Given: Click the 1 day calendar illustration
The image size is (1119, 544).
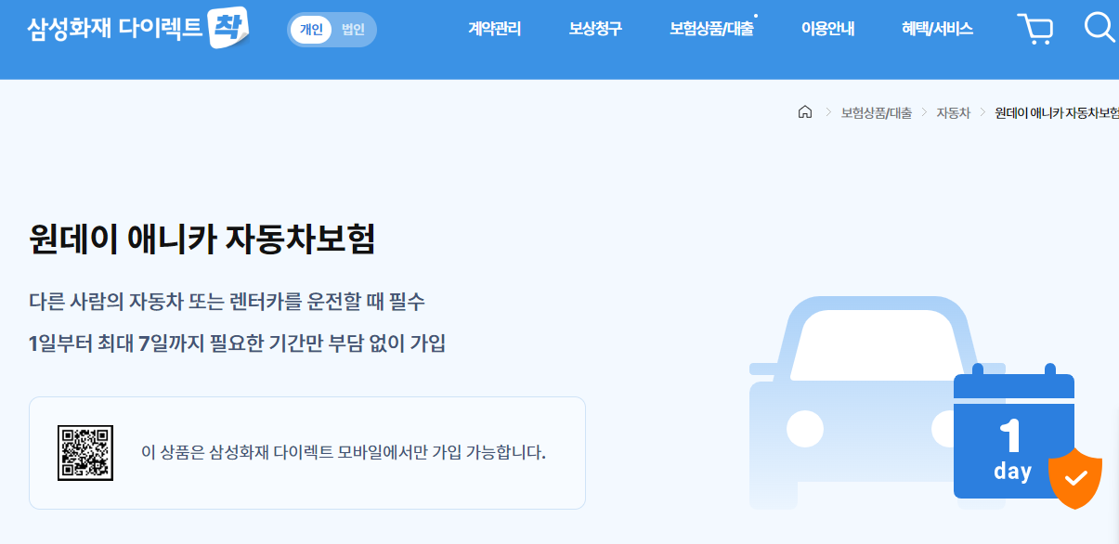Looking at the screenshot, I should [x=1013, y=433].
